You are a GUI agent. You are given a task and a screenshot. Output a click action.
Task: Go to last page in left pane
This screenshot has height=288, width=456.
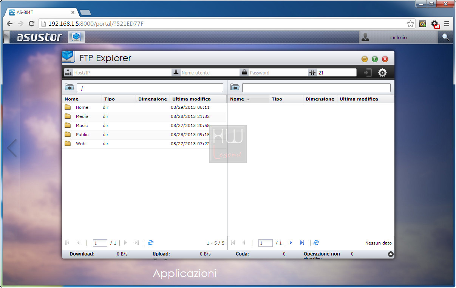pos(137,243)
